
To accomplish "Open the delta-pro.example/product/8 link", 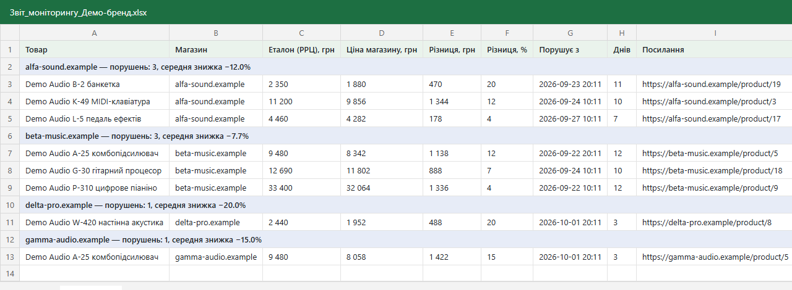I will [707, 222].
